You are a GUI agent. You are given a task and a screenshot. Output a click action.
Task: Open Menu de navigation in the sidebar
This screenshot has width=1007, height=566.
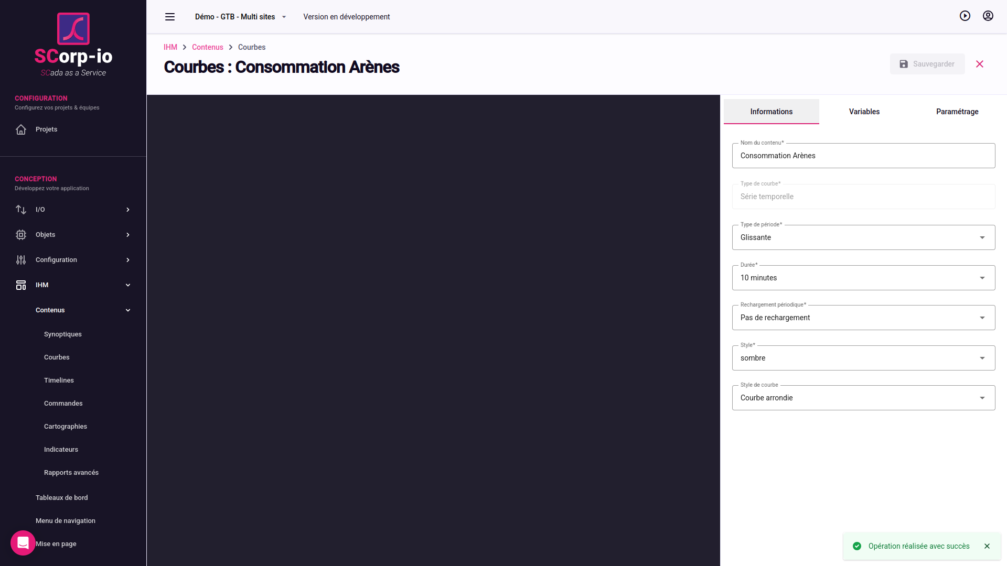[x=66, y=521]
